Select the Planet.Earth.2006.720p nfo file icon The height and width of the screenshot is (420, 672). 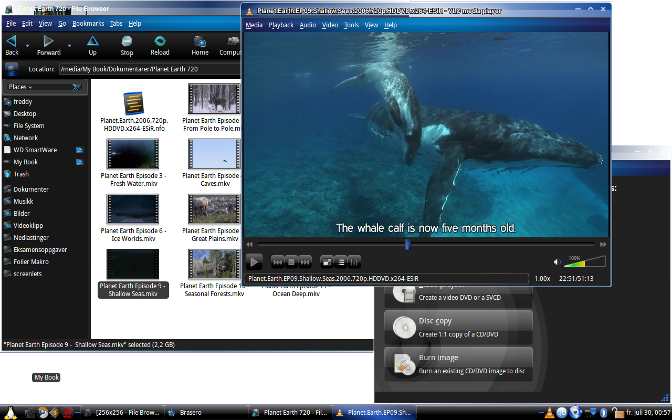click(x=133, y=103)
